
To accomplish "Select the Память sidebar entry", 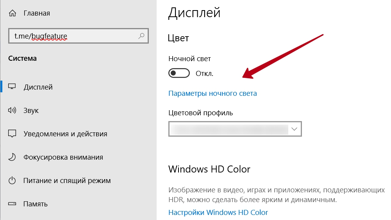I will pos(36,204).
